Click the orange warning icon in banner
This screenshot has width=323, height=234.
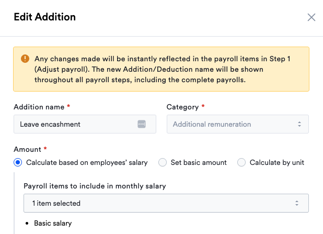pos(25,59)
